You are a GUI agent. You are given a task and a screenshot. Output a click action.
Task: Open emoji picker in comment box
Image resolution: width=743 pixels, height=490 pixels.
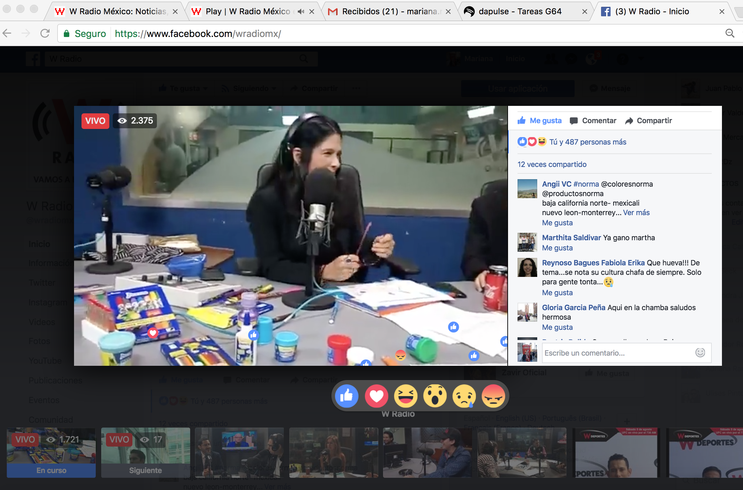pyautogui.click(x=700, y=353)
